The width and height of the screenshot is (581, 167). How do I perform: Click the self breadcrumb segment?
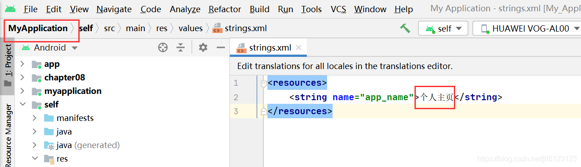86,28
